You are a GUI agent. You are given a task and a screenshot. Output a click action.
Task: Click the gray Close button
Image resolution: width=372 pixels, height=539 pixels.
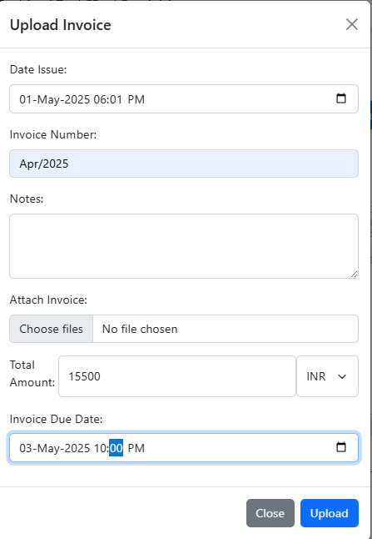[270, 513]
